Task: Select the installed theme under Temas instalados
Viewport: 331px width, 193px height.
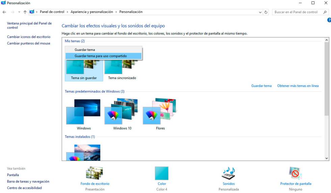Action: tap(84, 153)
